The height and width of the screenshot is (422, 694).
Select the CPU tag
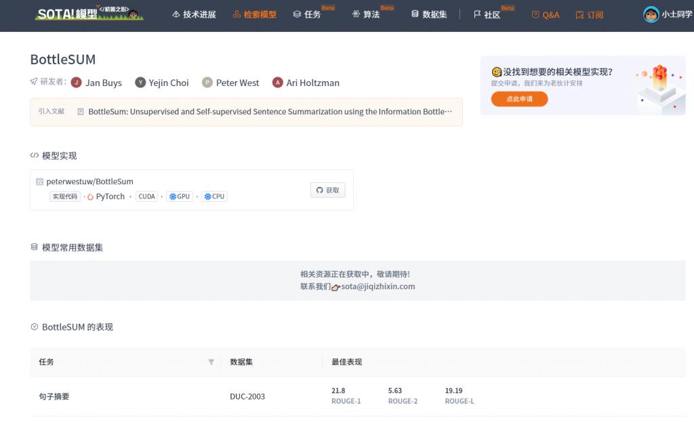pyautogui.click(x=214, y=196)
